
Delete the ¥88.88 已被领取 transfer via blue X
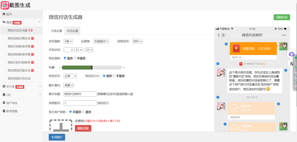278,104
